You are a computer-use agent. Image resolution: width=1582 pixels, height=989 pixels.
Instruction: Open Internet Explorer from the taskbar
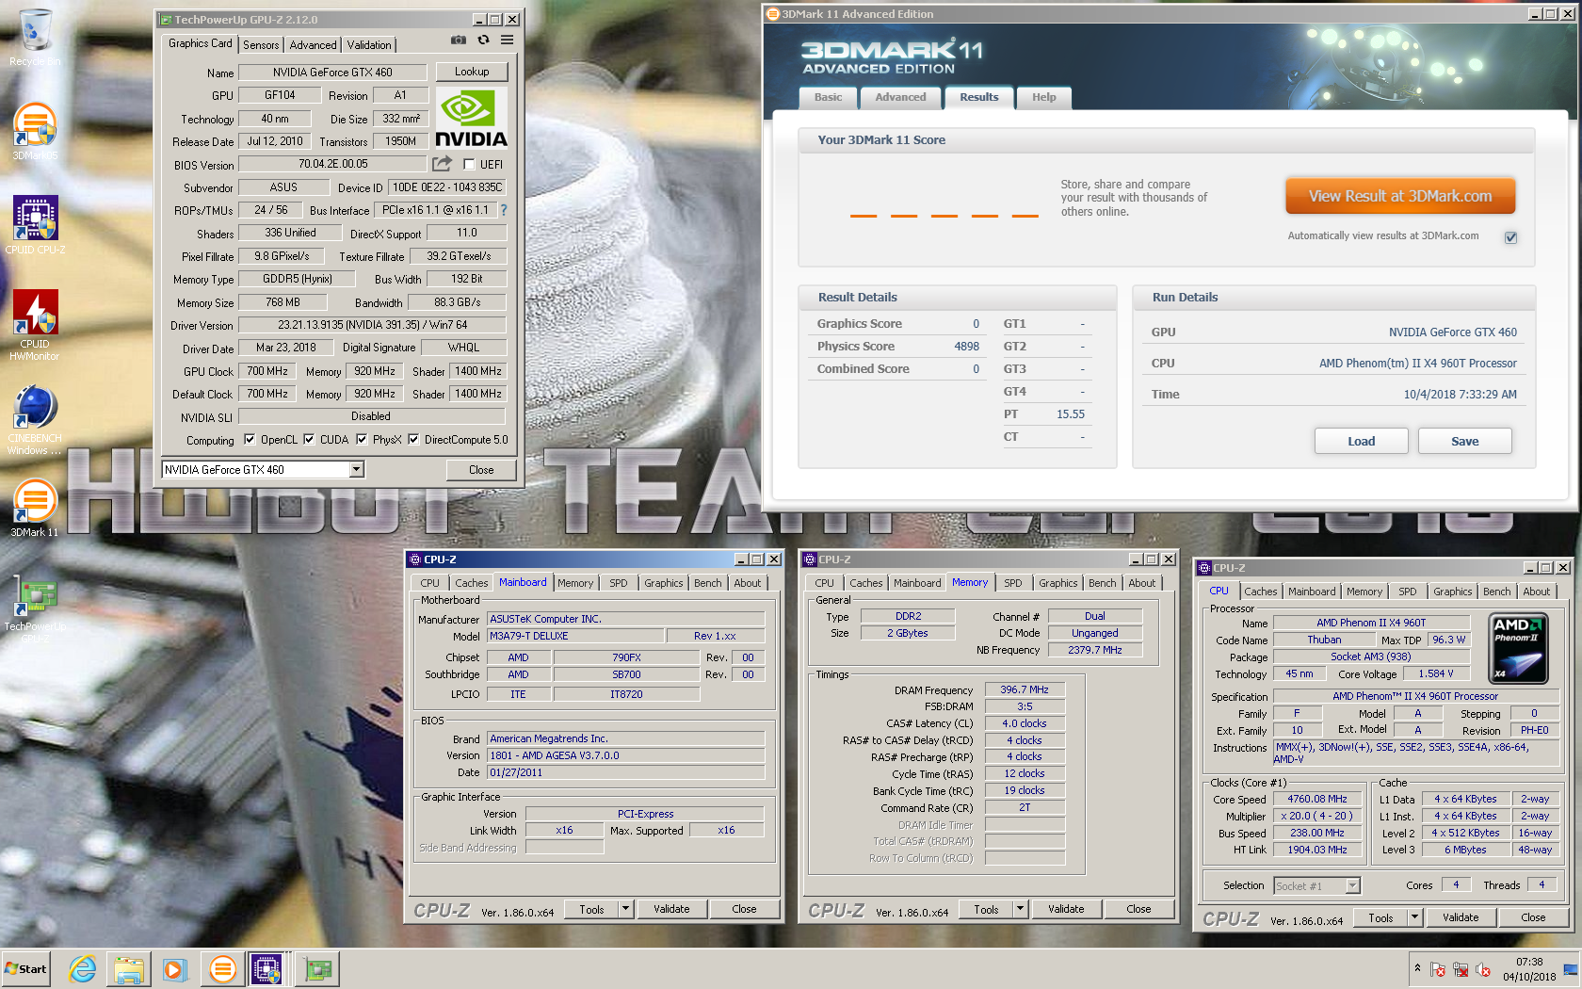pos(83,968)
